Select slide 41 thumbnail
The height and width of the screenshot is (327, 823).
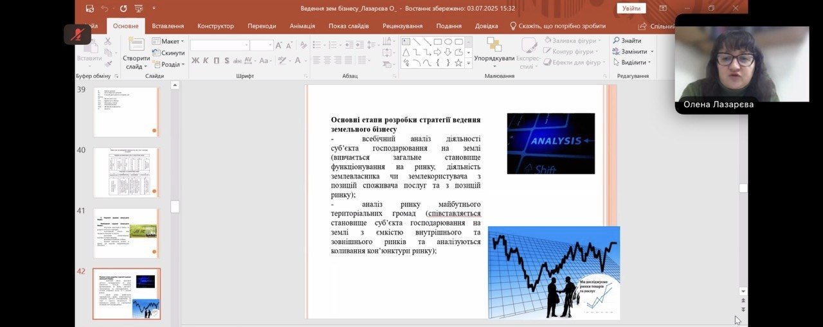(126, 233)
